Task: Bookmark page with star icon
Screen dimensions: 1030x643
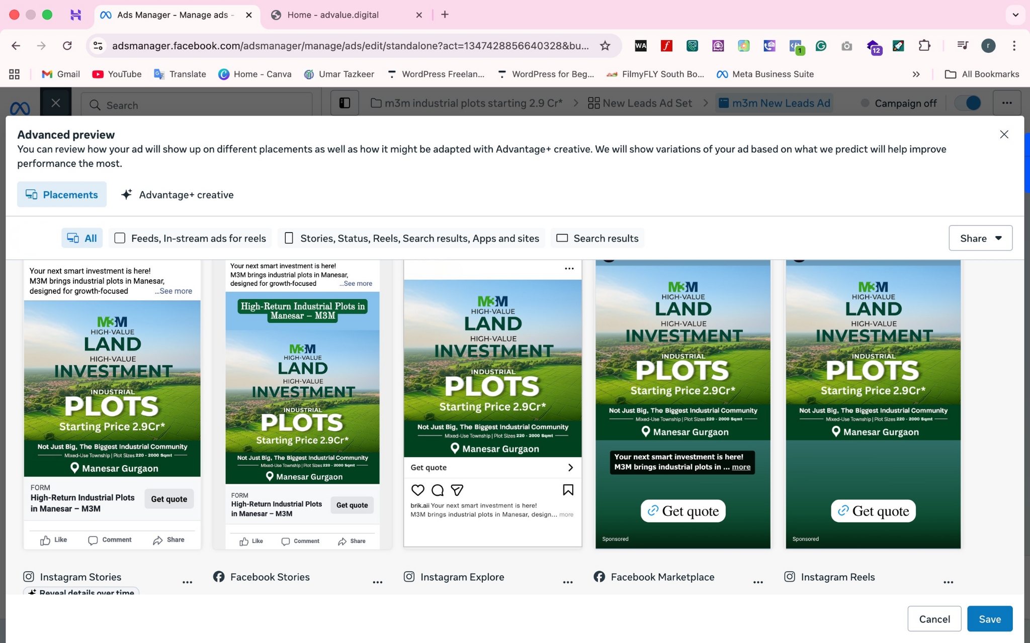Action: (x=605, y=46)
